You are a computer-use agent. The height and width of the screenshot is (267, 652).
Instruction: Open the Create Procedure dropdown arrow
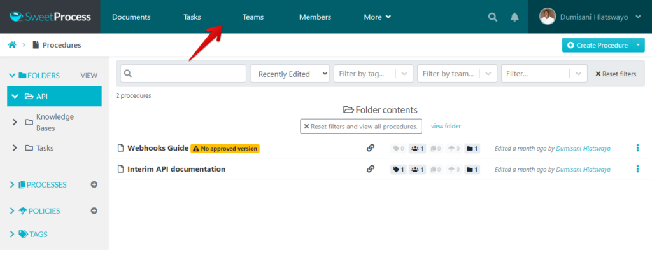point(639,45)
